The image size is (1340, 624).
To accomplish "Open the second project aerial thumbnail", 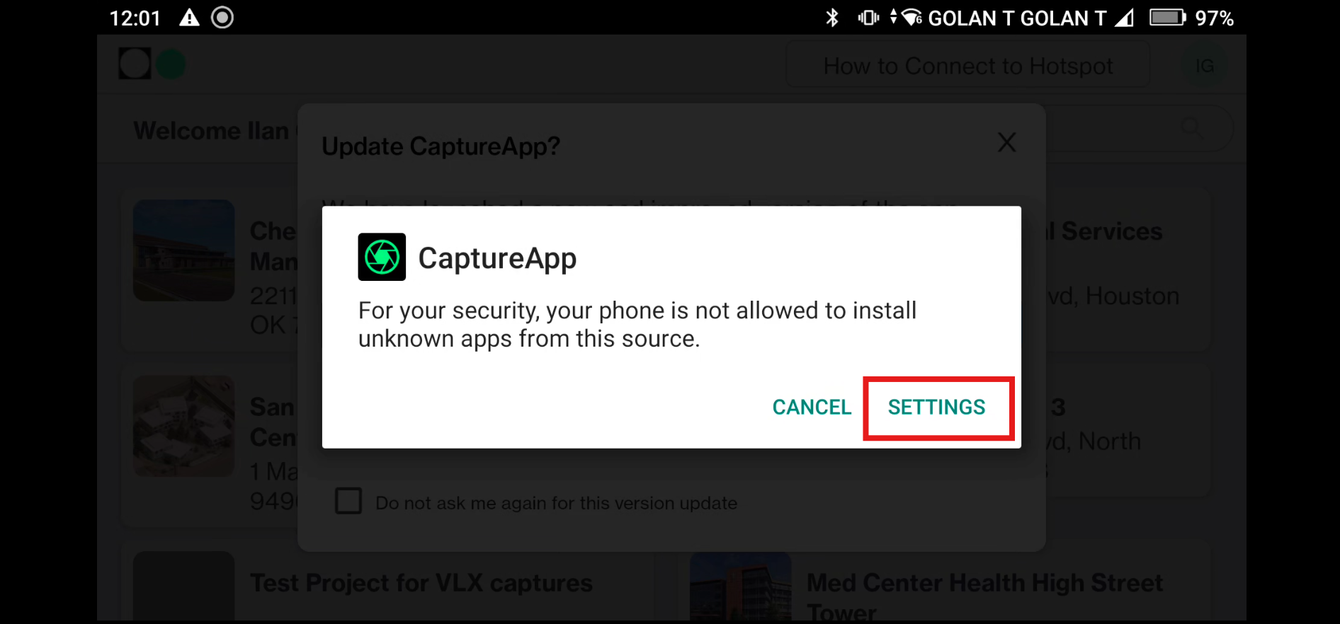I will pyautogui.click(x=183, y=426).
